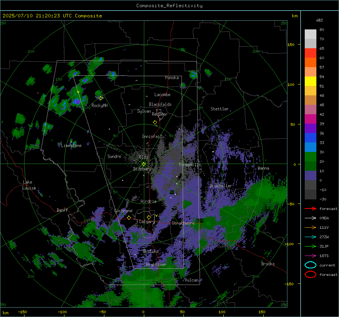The width and height of the screenshot is (339, 317).
Task: Click the orange 111V arrow in legend
Action: pyautogui.click(x=310, y=227)
